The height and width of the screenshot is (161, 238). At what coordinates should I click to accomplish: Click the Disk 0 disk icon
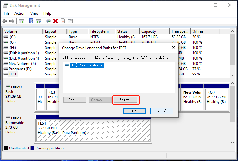[8, 86]
